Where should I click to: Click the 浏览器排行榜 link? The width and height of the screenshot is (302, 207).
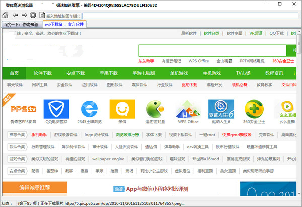(x=127, y=135)
